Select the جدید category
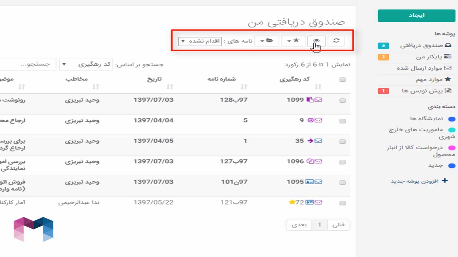 click(x=436, y=165)
